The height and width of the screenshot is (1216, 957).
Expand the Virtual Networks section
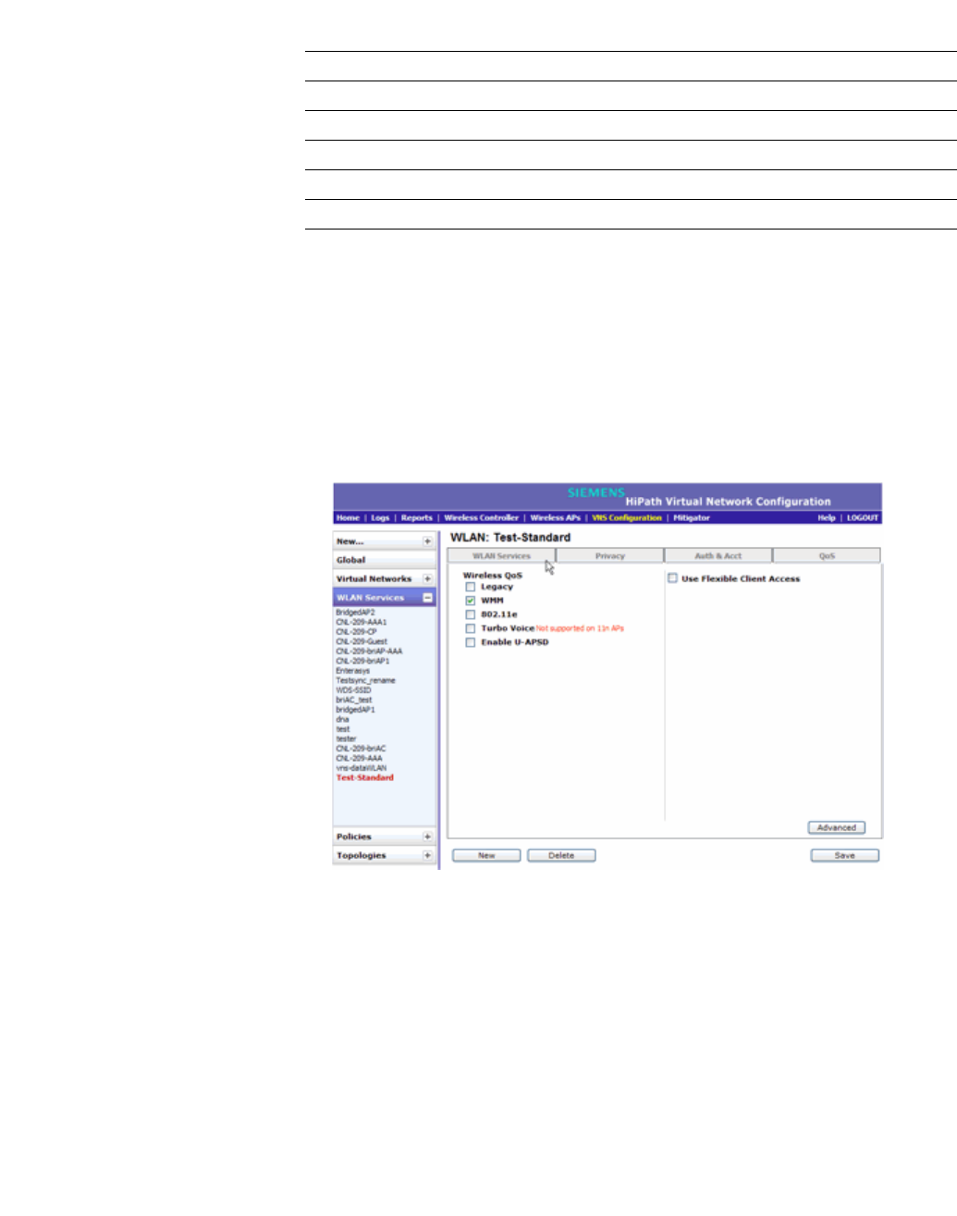point(427,578)
